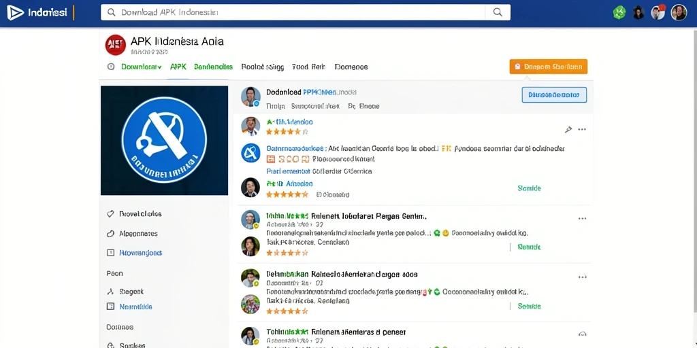
Task: Click star rating under Ptib Adinoloo name
Action: click(287, 194)
